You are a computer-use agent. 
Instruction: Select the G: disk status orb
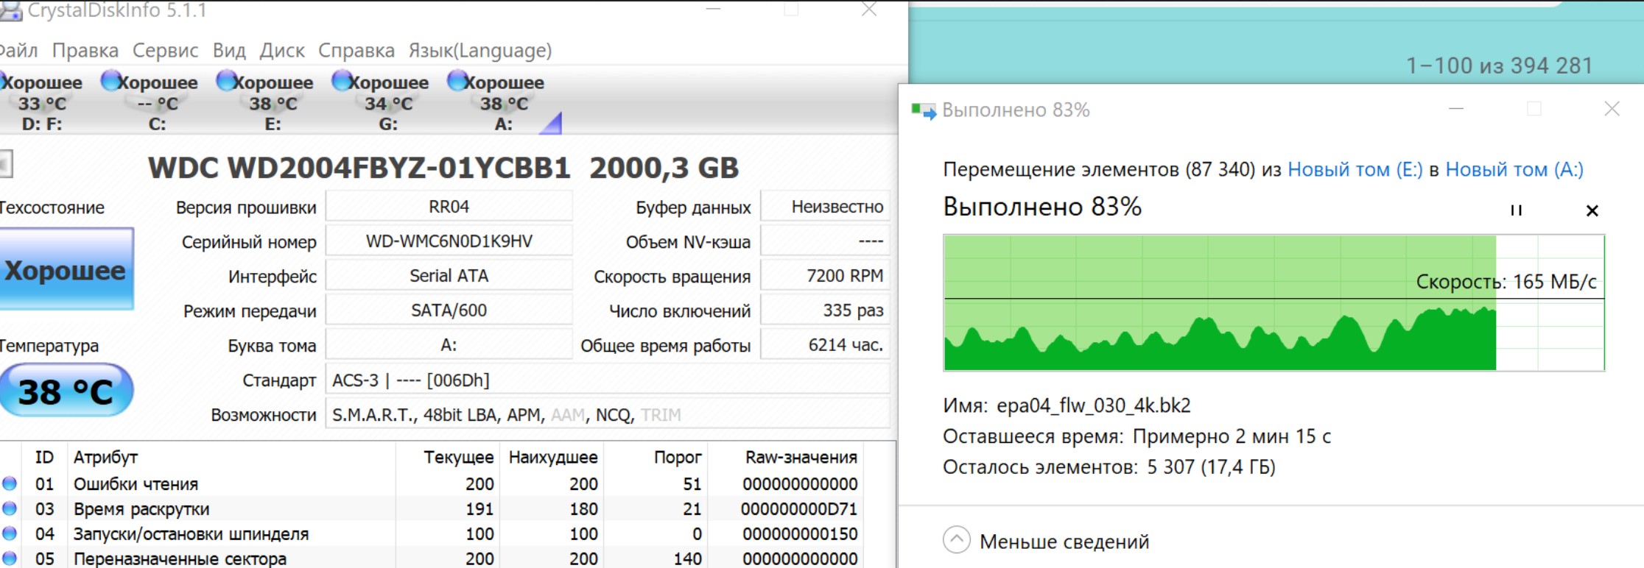point(342,80)
